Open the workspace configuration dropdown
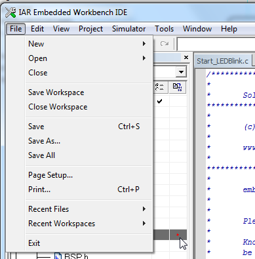 [x=181, y=72]
